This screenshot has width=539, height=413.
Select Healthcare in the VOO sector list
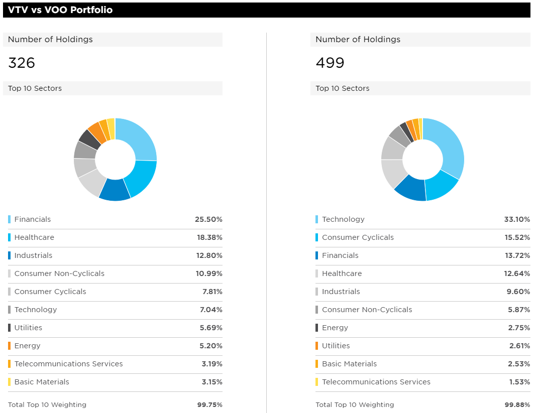click(x=342, y=273)
